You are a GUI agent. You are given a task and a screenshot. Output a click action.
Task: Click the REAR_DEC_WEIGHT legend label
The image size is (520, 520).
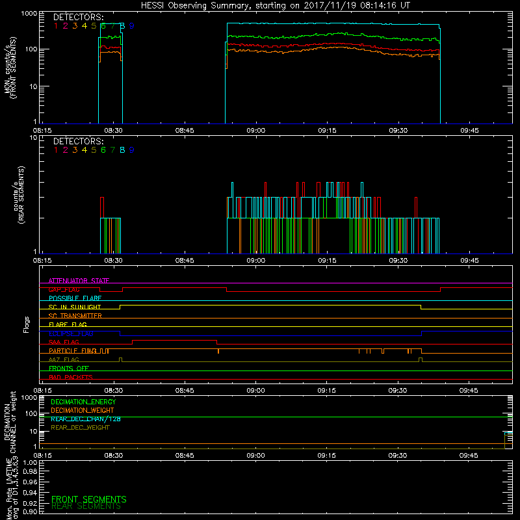[80, 428]
